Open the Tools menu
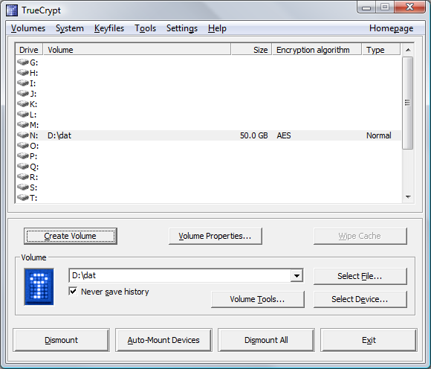This screenshot has width=431, height=369. 145,28
